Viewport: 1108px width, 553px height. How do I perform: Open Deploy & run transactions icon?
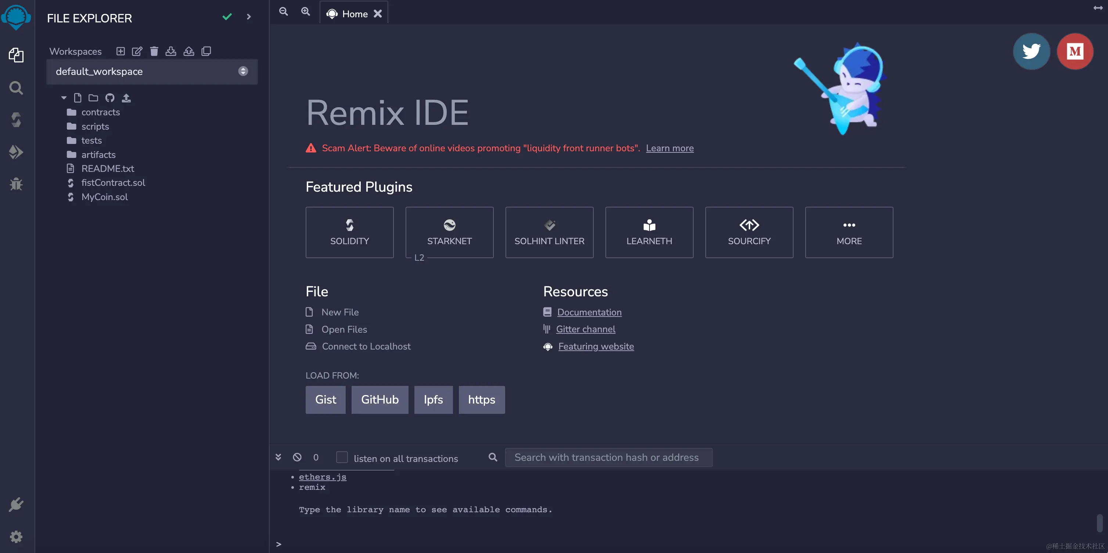point(16,152)
